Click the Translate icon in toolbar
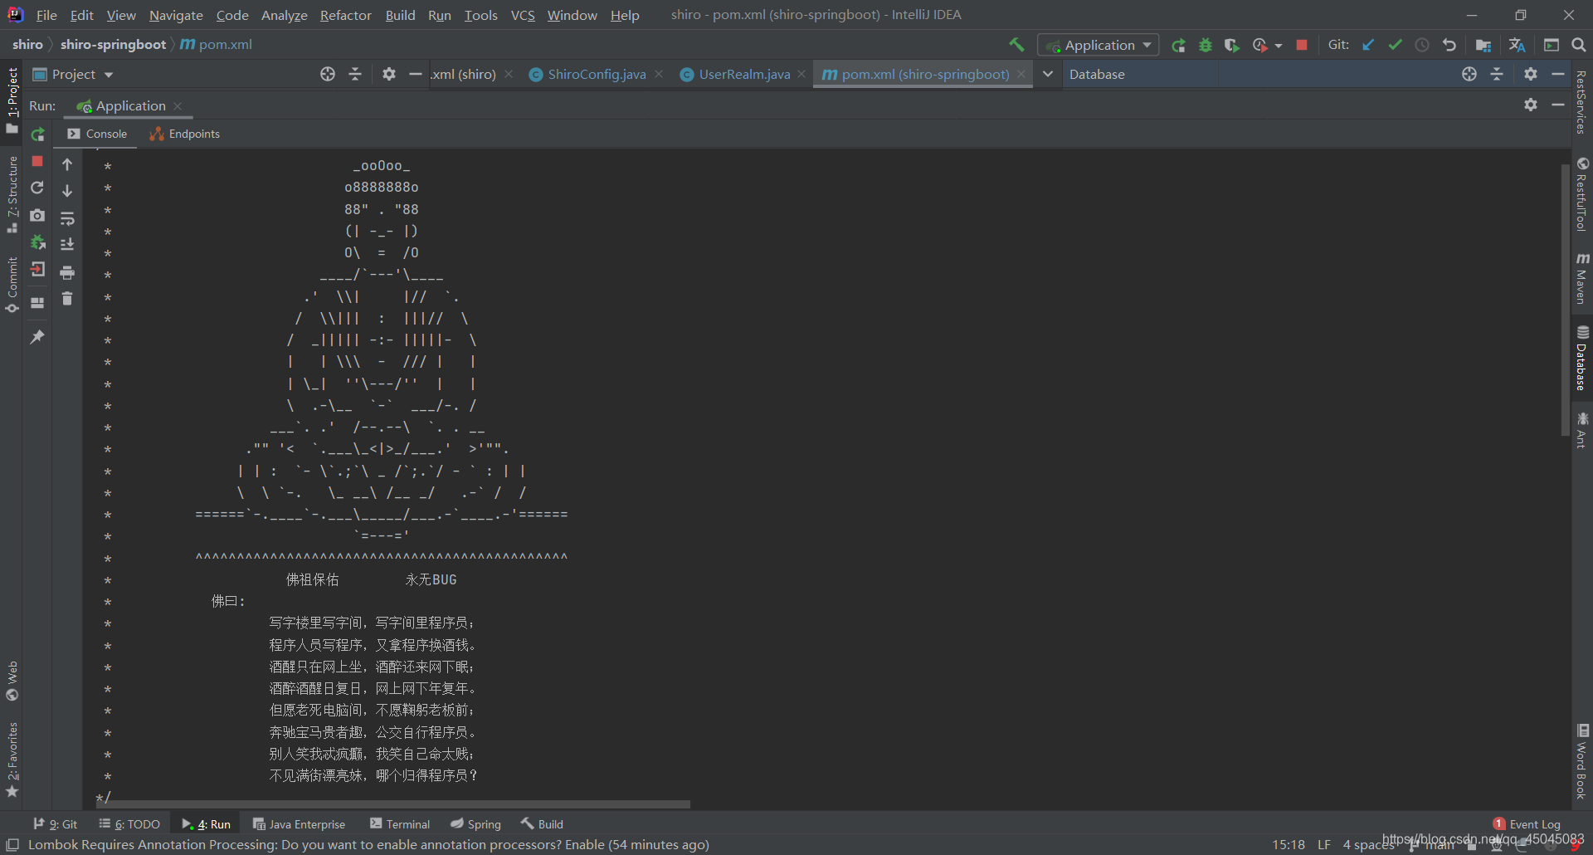This screenshot has width=1593, height=855. (1517, 45)
